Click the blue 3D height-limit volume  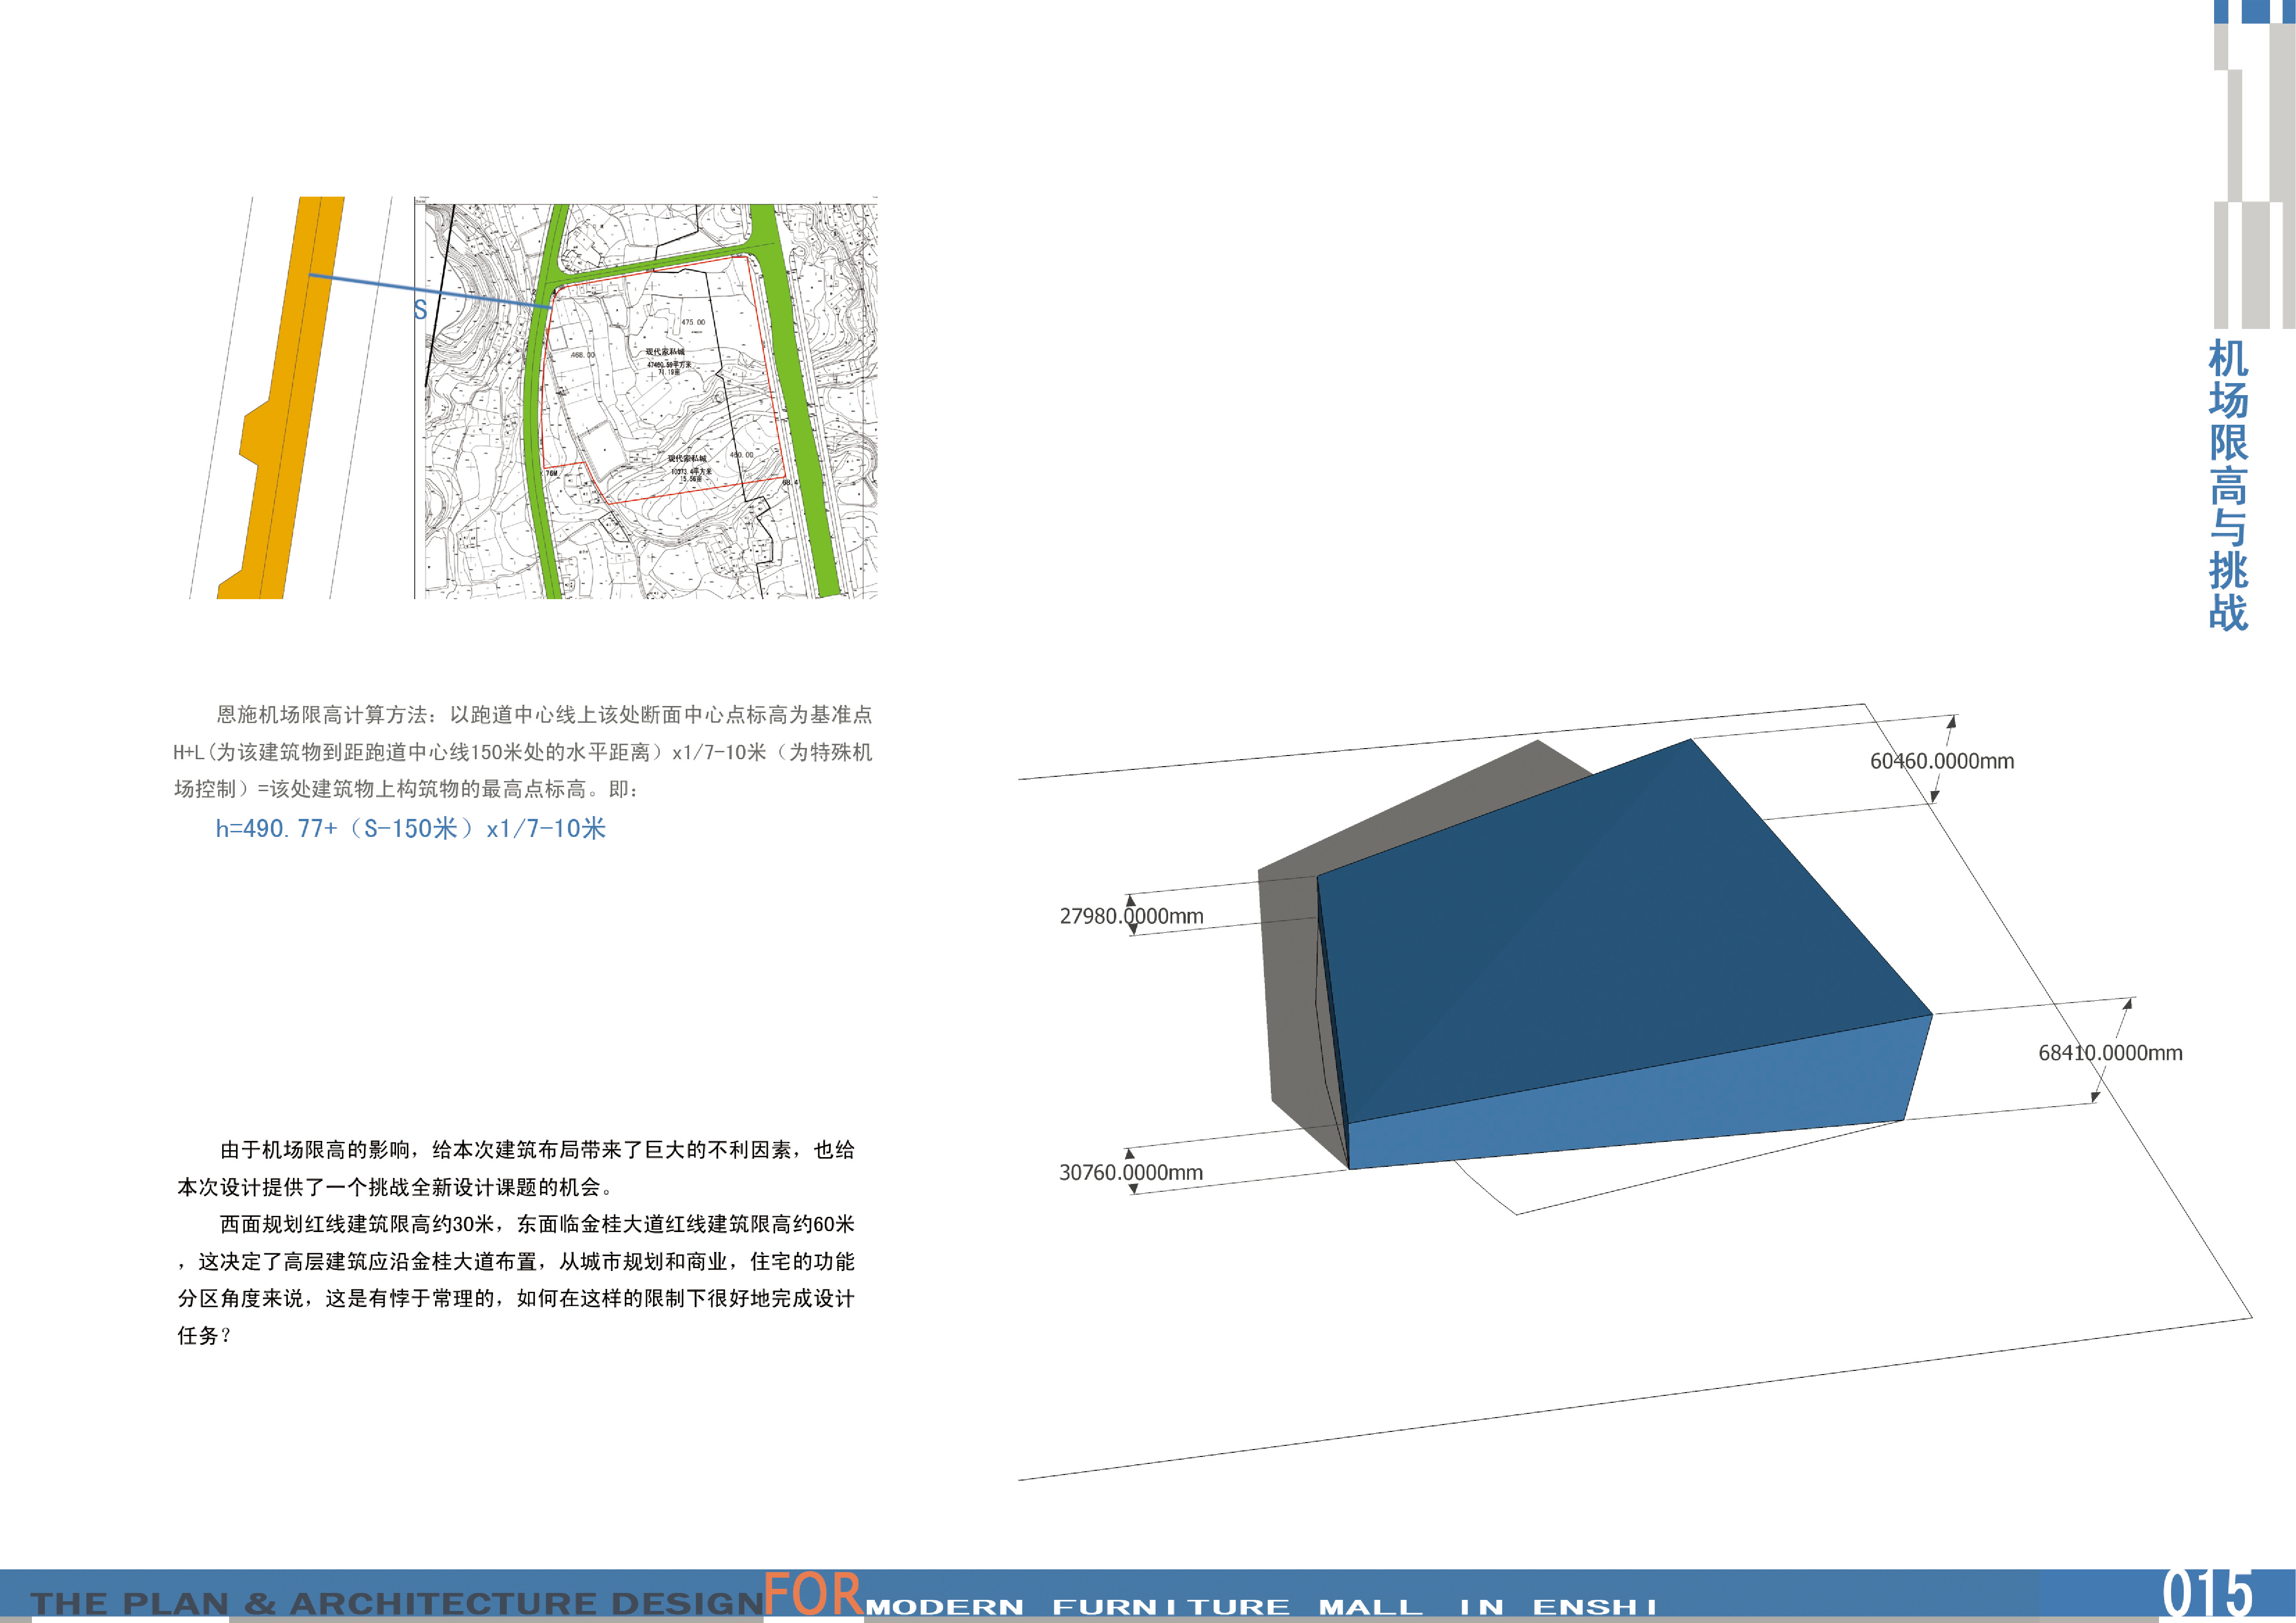pos(1624,954)
